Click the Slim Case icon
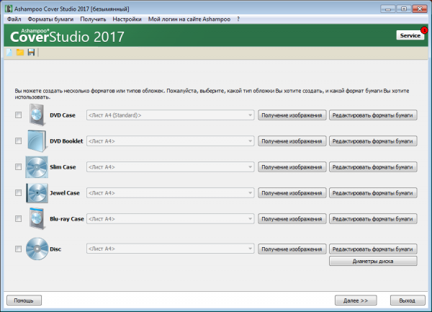The height and width of the screenshot is (312, 432). click(x=36, y=167)
